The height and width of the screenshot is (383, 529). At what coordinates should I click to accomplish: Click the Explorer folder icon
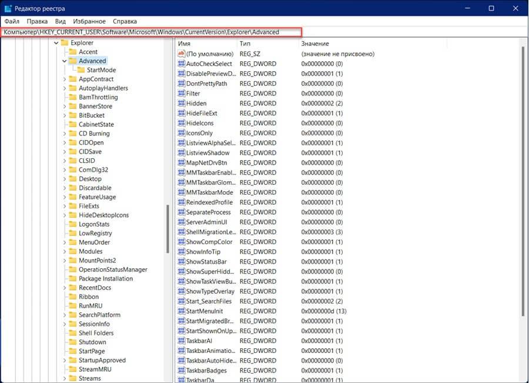click(65, 43)
